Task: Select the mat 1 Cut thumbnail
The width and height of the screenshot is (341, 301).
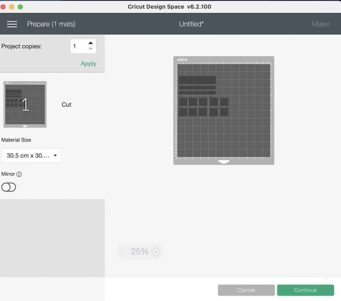Action: click(25, 104)
